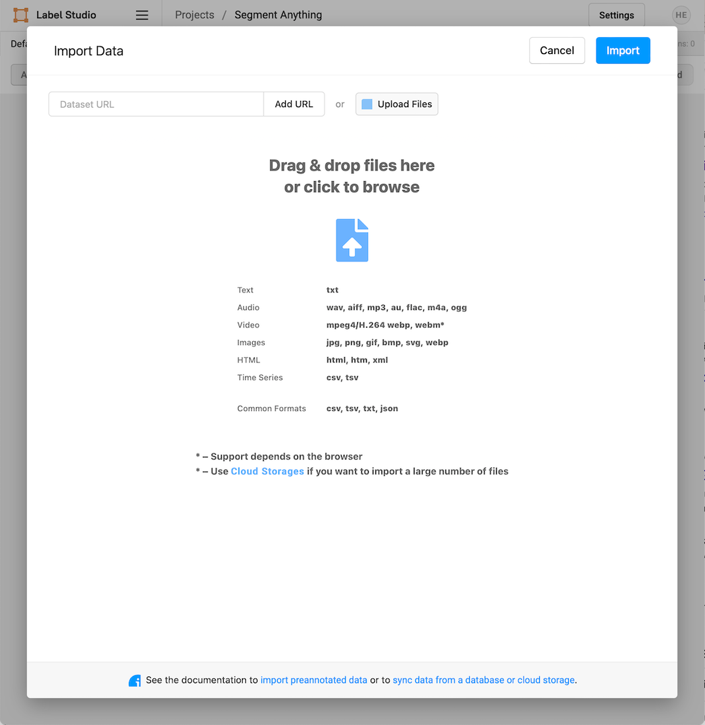Click the blue info icon in footer
This screenshot has width=705, height=725.
pyautogui.click(x=135, y=681)
